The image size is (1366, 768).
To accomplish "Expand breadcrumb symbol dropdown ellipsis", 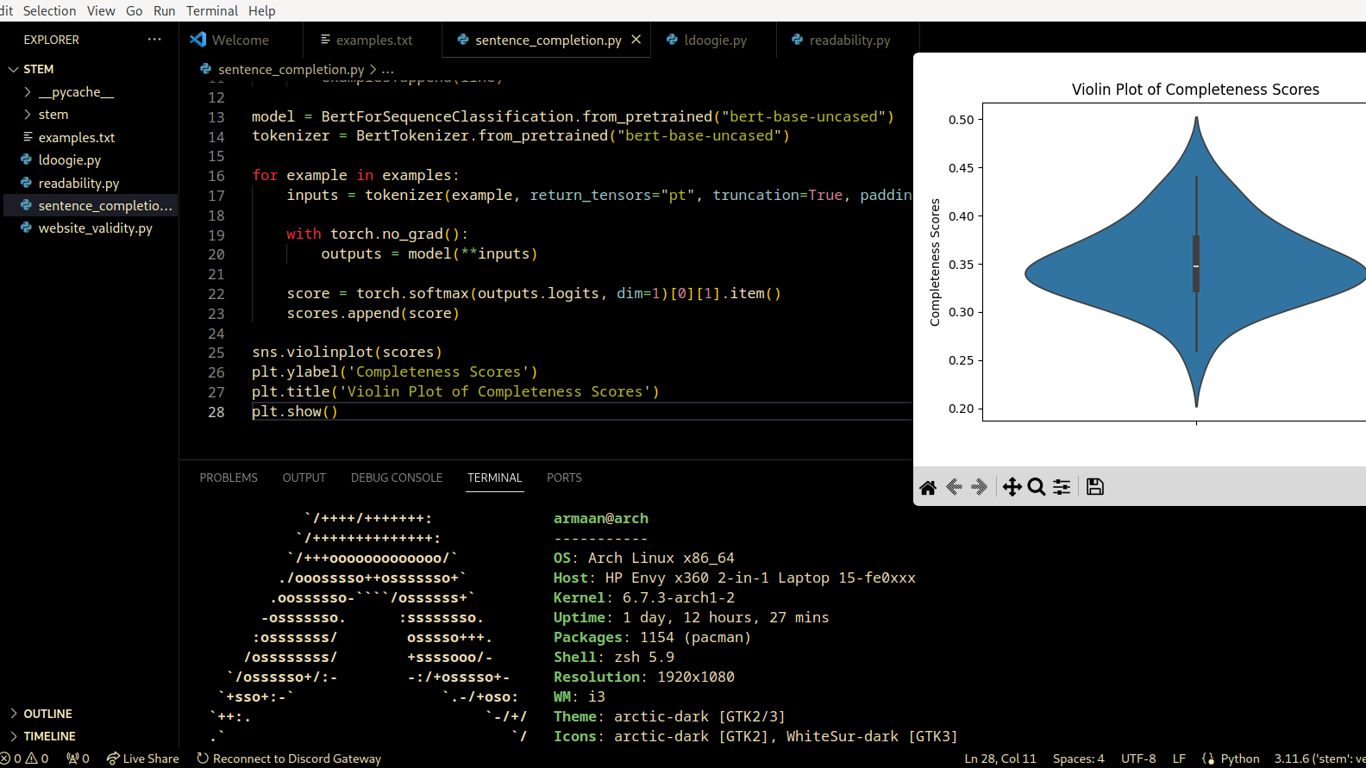I will 387,70.
